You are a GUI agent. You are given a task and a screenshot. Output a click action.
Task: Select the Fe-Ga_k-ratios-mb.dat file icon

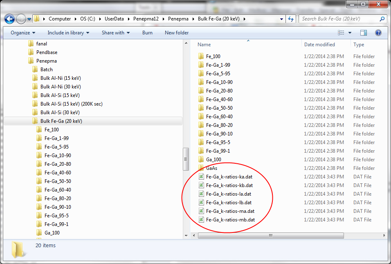[x=201, y=220]
